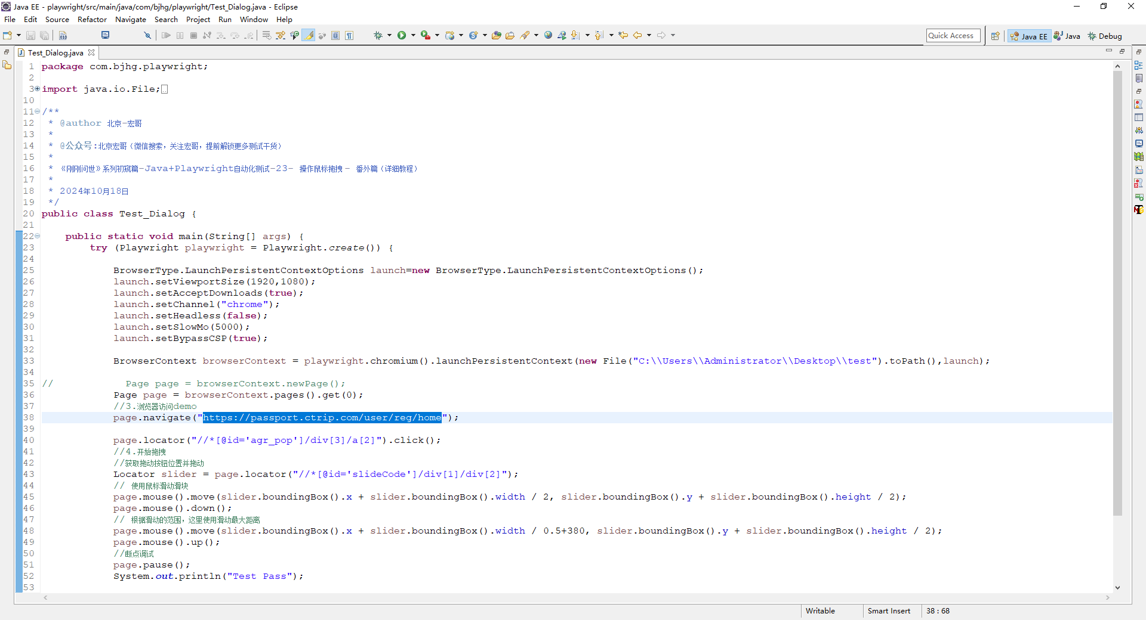Toggle Block Selection Mode button
The width and height of the screenshot is (1146, 620).
coord(335,36)
